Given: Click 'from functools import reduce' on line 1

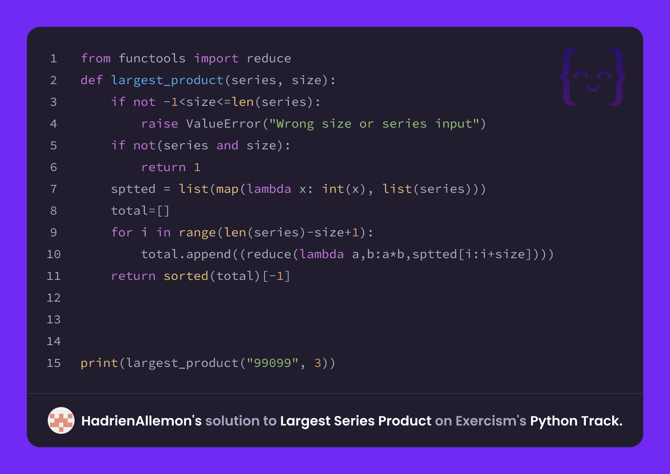Looking at the screenshot, I should [x=186, y=59].
